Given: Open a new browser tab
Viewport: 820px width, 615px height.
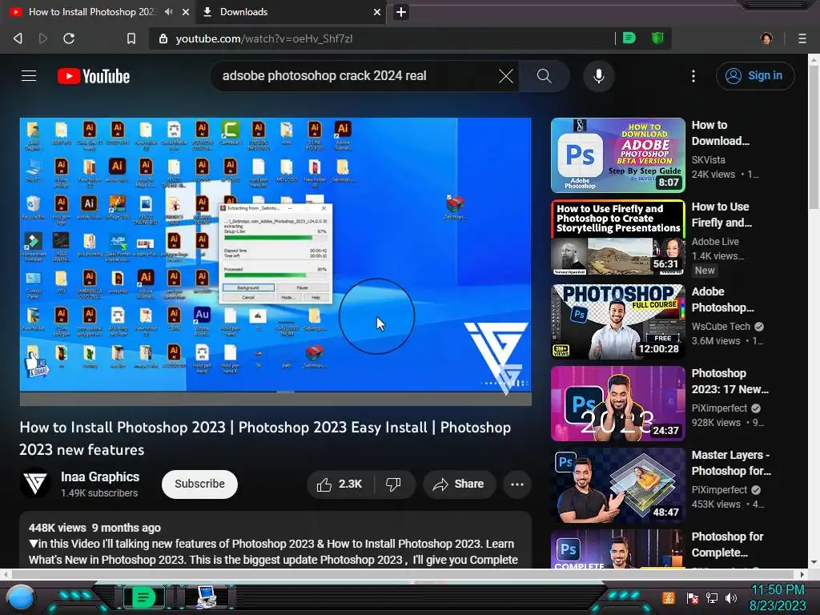Looking at the screenshot, I should coord(401,12).
